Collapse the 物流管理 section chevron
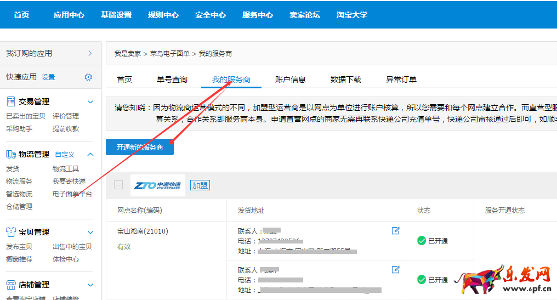This screenshot has width=557, height=300. [90, 155]
